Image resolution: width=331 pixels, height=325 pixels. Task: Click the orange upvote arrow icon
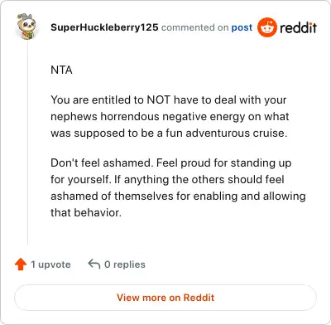click(21, 264)
